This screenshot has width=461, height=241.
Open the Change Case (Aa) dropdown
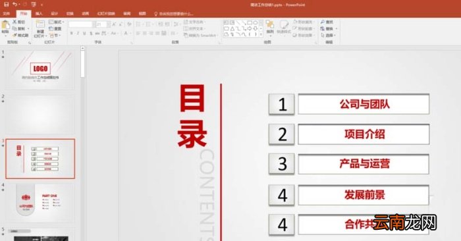114,34
